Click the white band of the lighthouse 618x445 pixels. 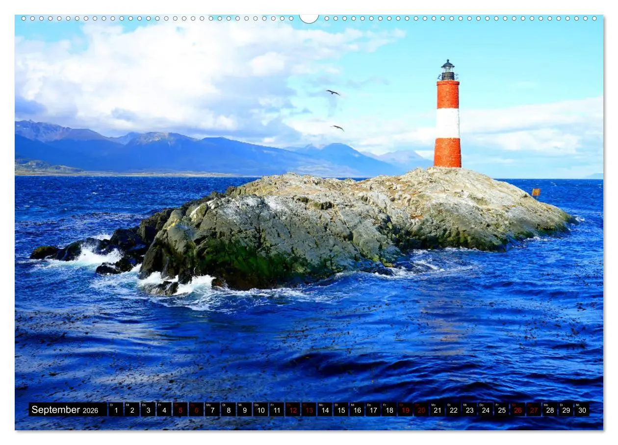447,123
